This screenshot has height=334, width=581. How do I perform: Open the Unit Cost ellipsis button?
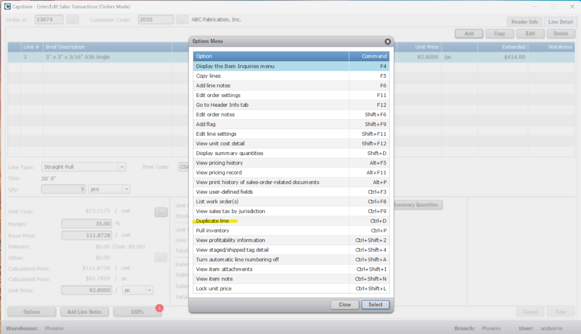(x=161, y=212)
